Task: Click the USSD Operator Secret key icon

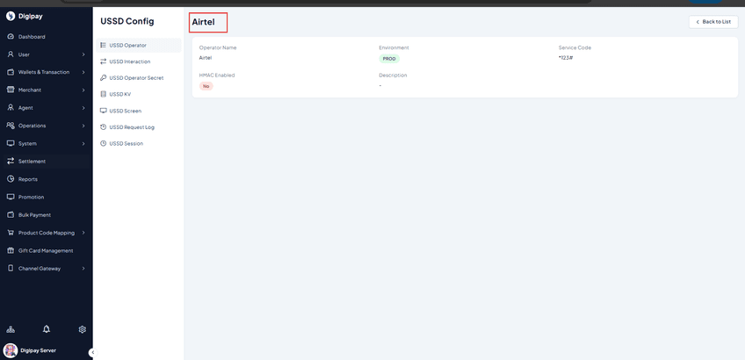Action: tap(103, 78)
